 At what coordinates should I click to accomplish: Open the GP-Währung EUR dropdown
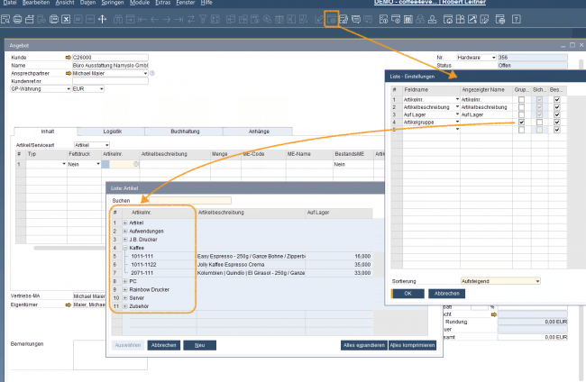[101, 88]
